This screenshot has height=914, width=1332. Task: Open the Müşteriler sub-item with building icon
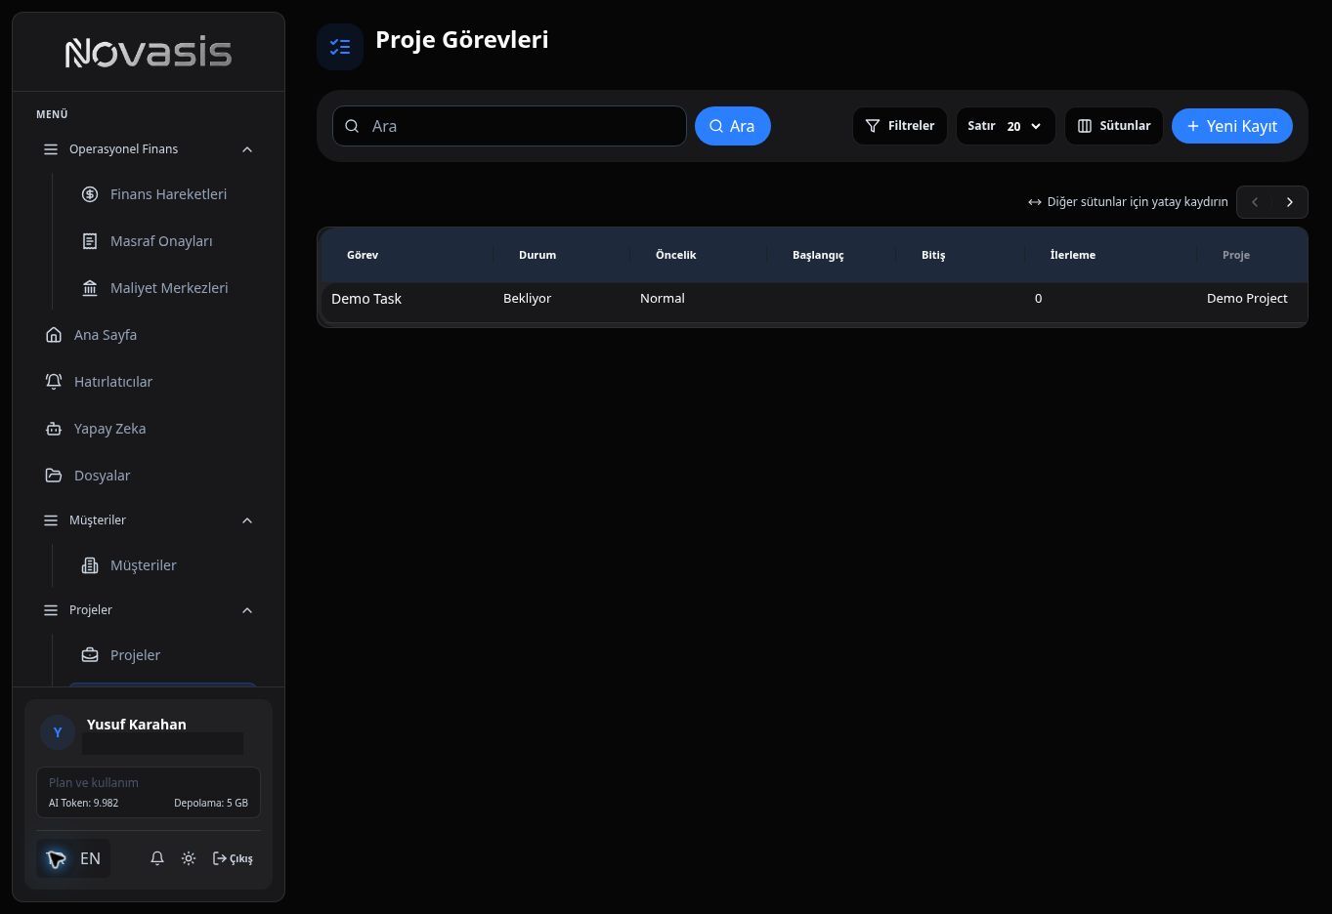pos(162,565)
